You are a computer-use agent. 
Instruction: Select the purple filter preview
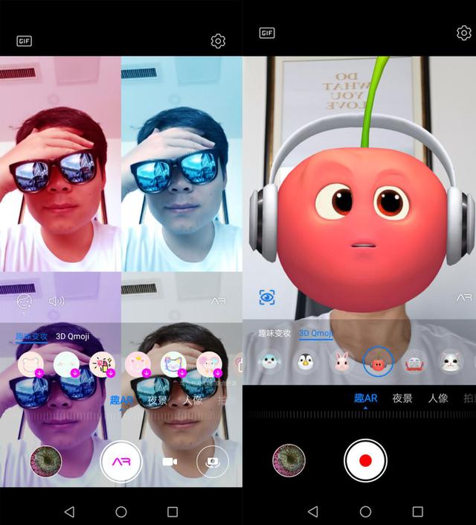tap(60, 379)
